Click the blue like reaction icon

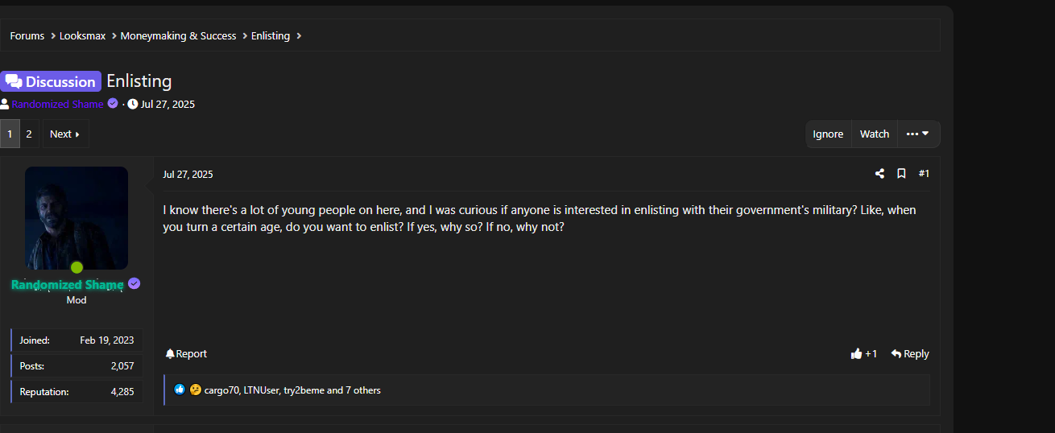tap(180, 390)
